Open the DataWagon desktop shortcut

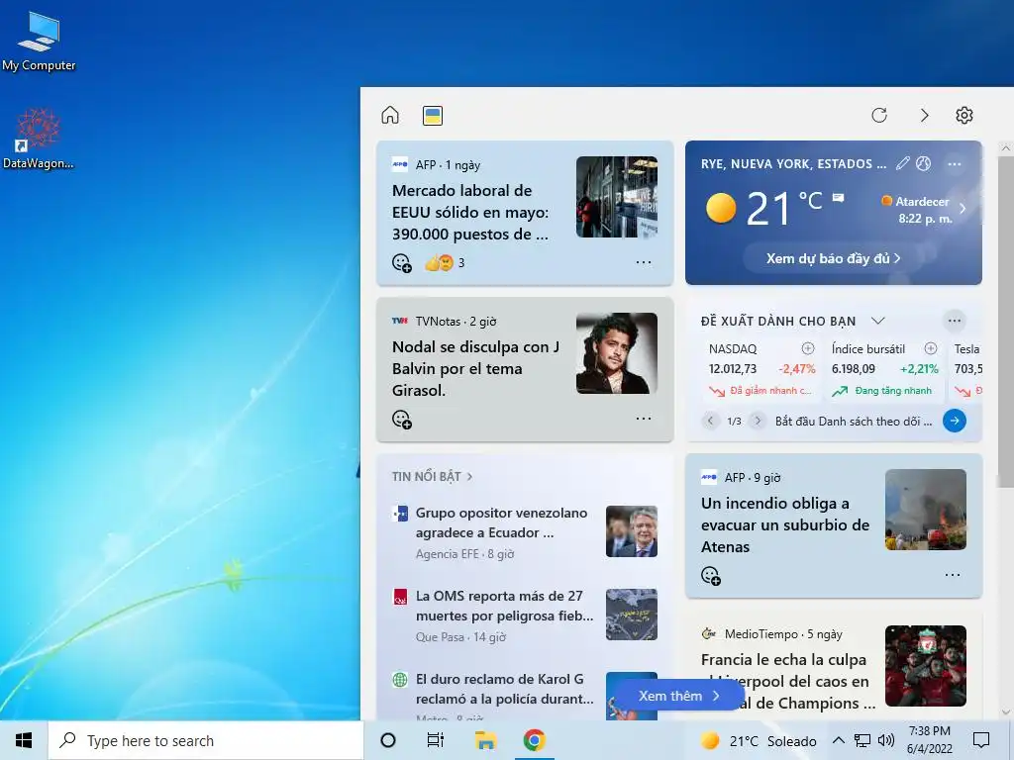tap(39, 139)
